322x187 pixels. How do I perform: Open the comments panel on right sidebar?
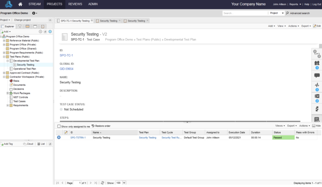pyautogui.click(x=317, y=75)
